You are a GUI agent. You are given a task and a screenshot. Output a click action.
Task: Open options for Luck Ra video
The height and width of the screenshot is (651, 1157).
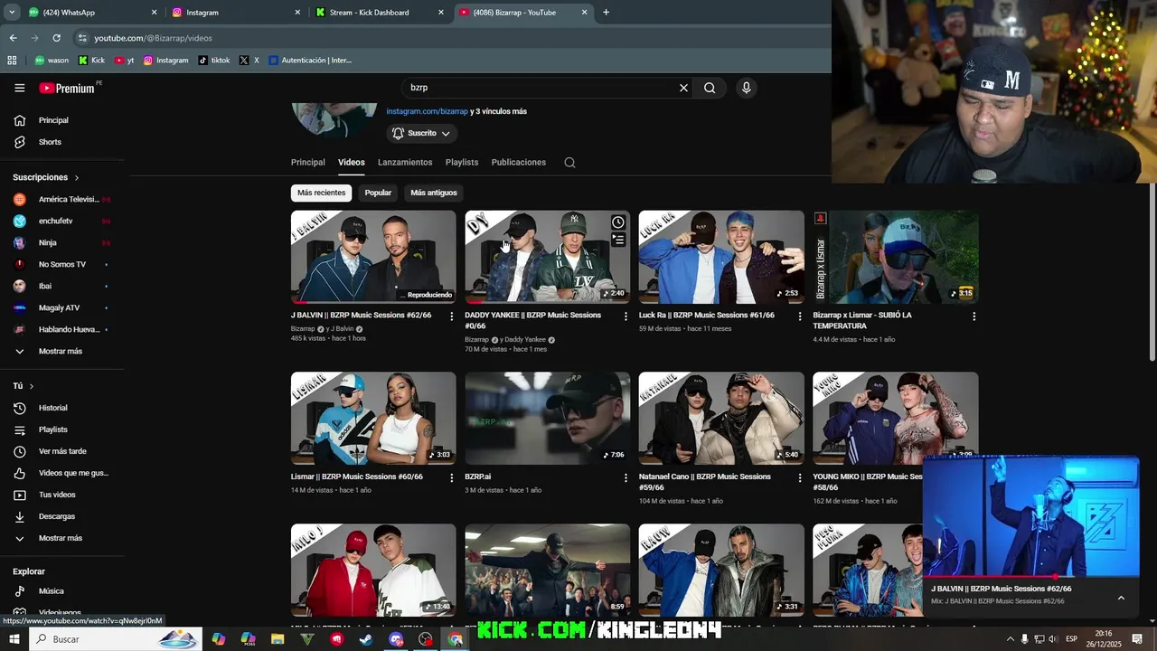tap(799, 316)
